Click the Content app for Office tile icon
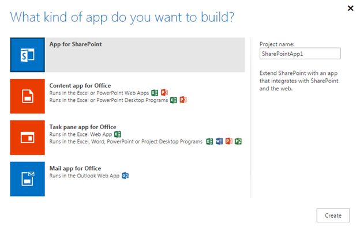The width and height of the screenshot is (360, 231). [27, 97]
